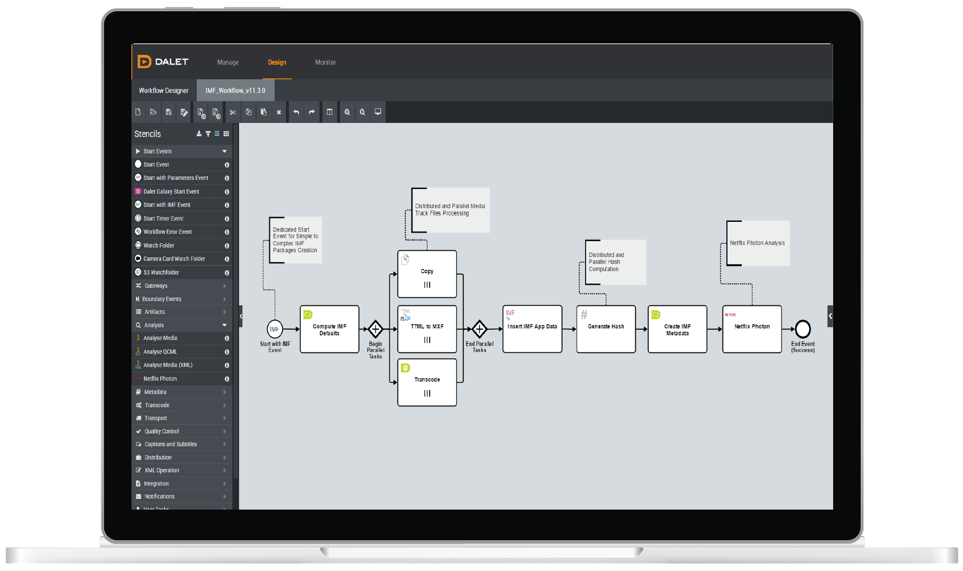
Task: Switch to the Workflow Designer tab
Action: coord(163,90)
